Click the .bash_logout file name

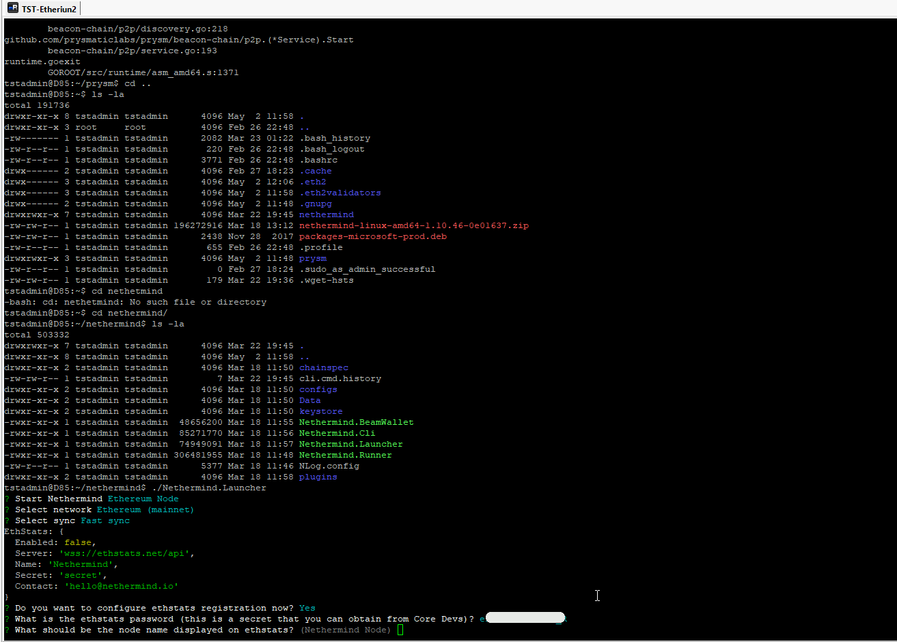click(x=332, y=149)
